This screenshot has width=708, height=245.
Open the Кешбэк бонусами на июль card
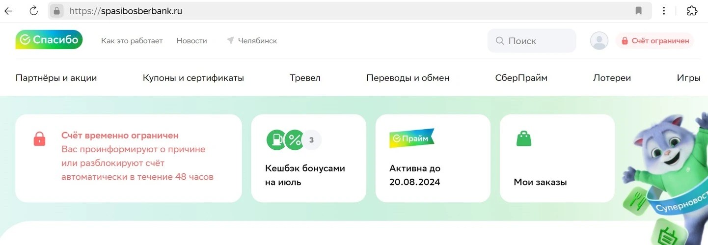click(x=309, y=158)
